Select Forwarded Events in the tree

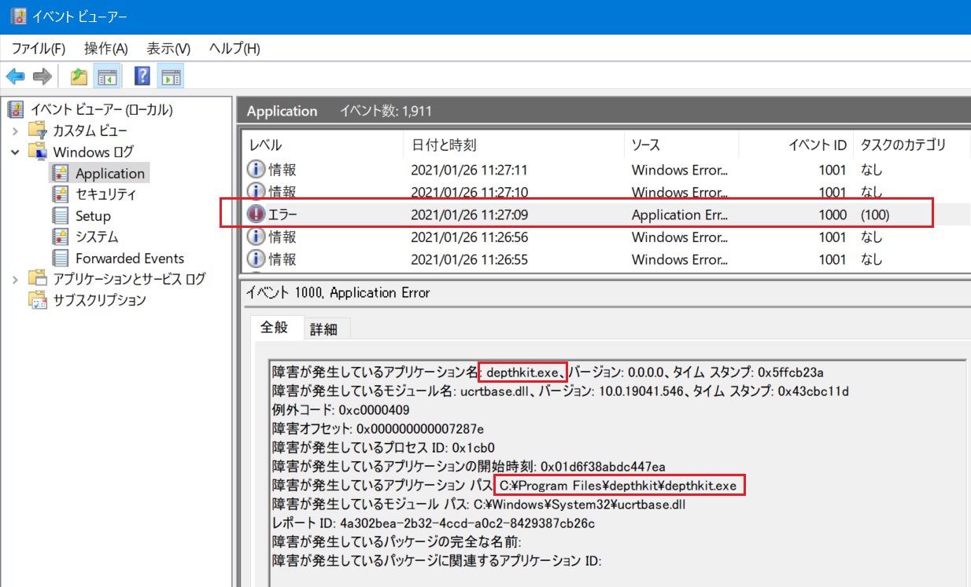[x=129, y=258]
